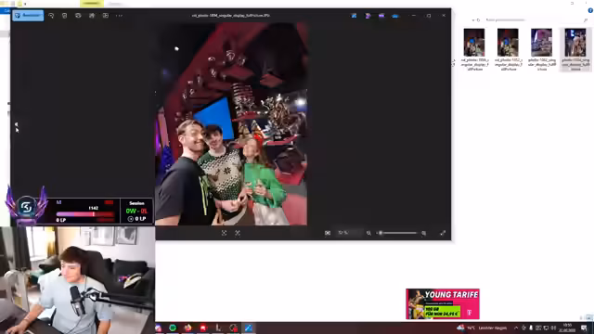Viewport: 594px width, 334px height.
Task: Enter full screen with the expand arrows icon
Action: click(443, 233)
